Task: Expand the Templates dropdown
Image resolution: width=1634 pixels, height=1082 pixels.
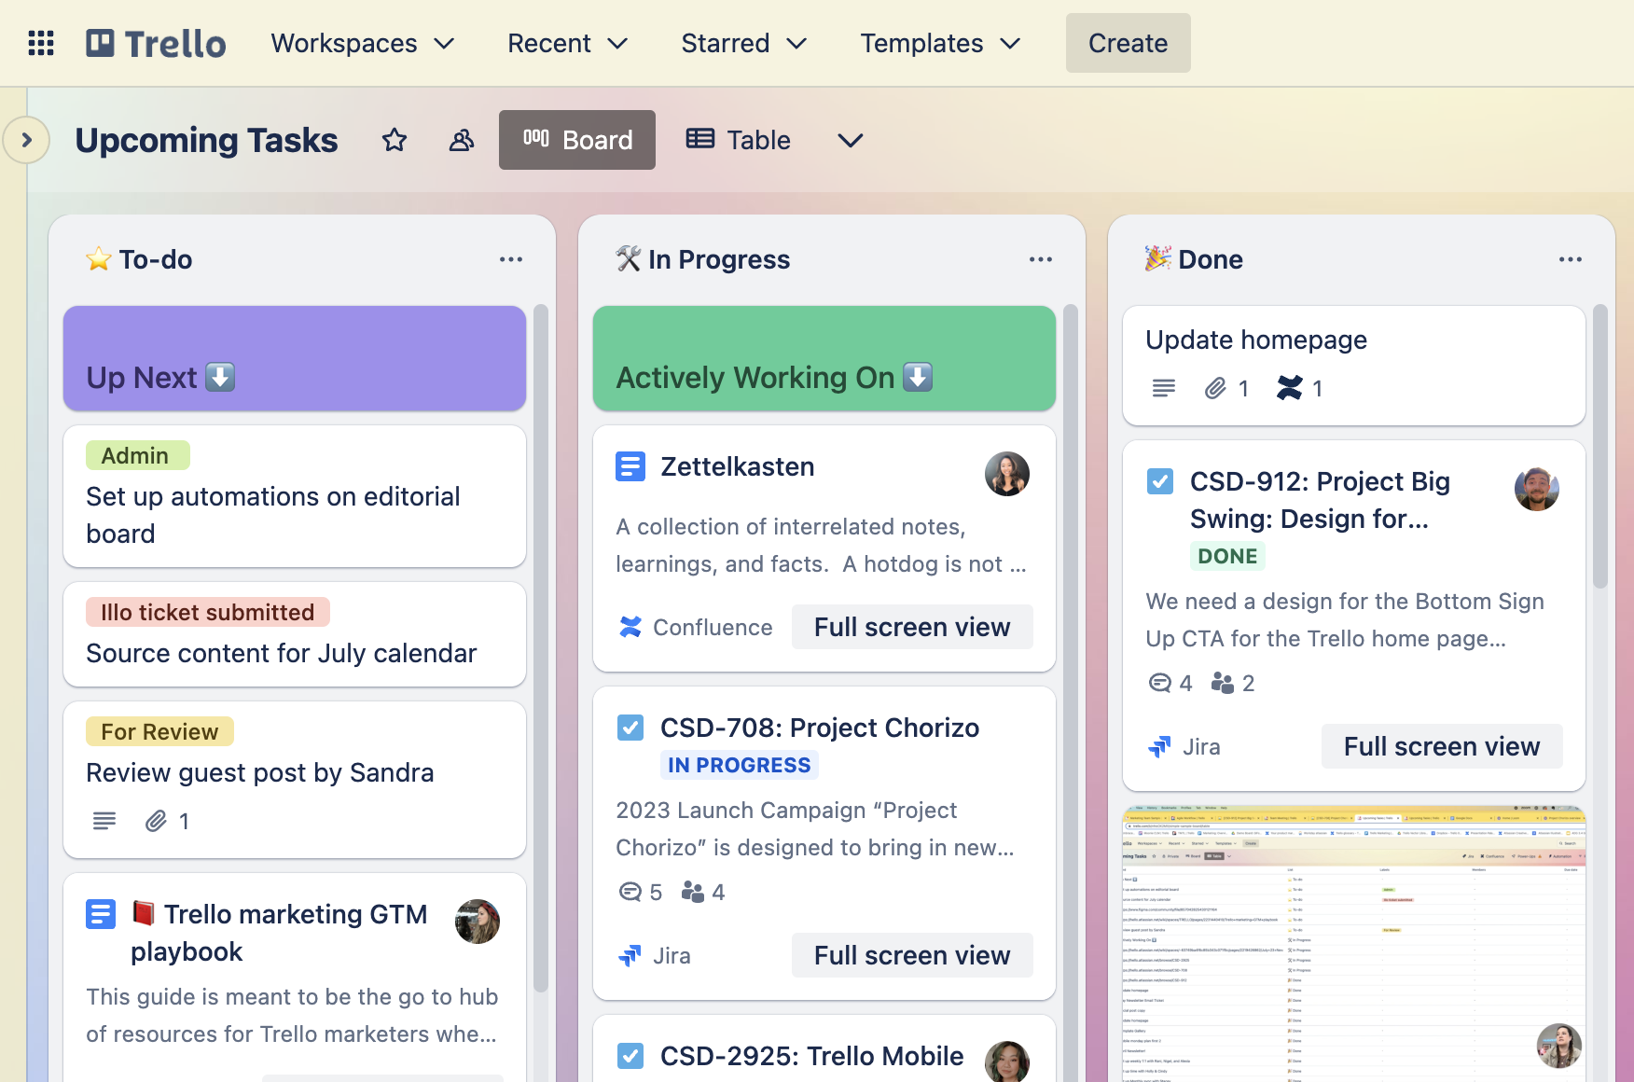Action: (940, 43)
